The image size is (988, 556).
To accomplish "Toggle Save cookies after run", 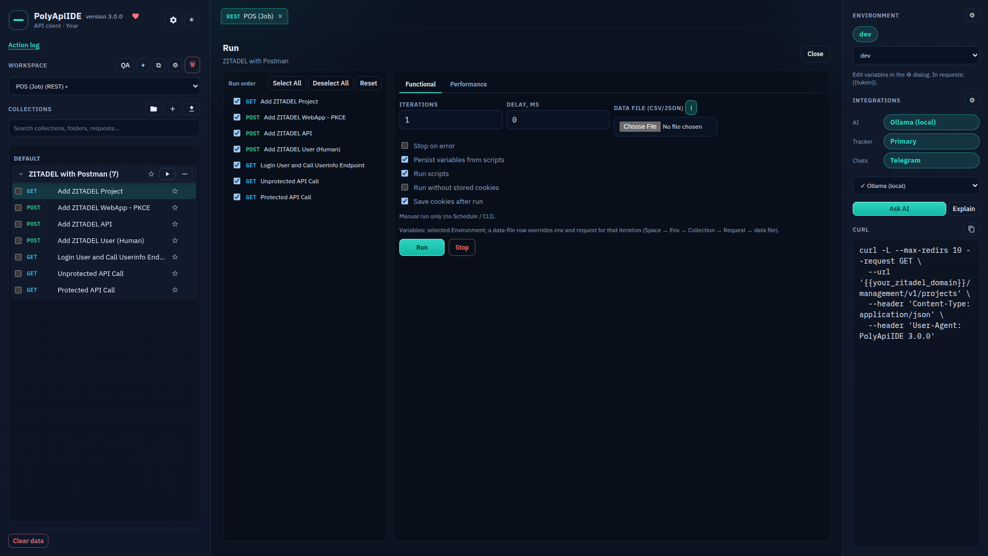I will (404, 201).
